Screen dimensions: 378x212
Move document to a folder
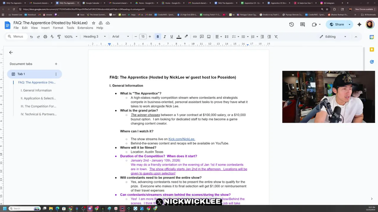point(101,23)
